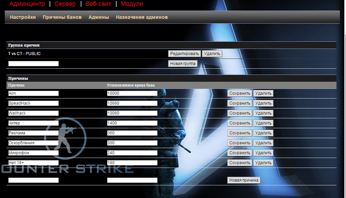Save the SpeadHack reason row

[x=240, y=103]
